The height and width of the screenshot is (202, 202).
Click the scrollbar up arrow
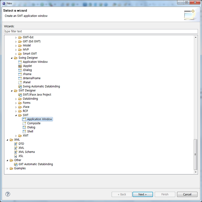196,37
